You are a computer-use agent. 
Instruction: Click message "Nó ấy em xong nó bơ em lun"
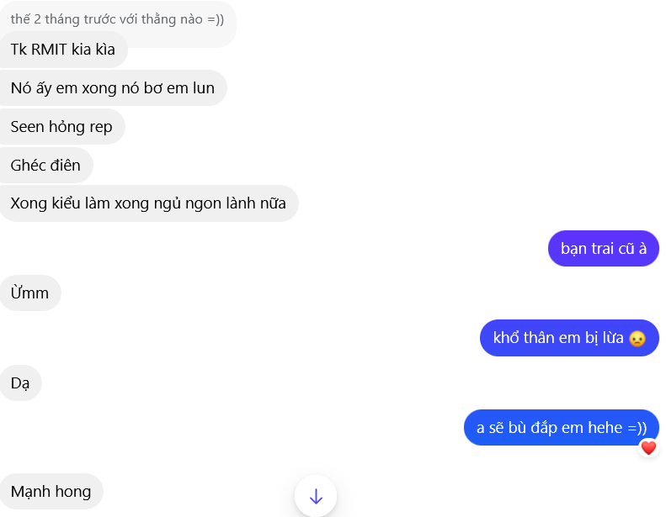point(112,87)
